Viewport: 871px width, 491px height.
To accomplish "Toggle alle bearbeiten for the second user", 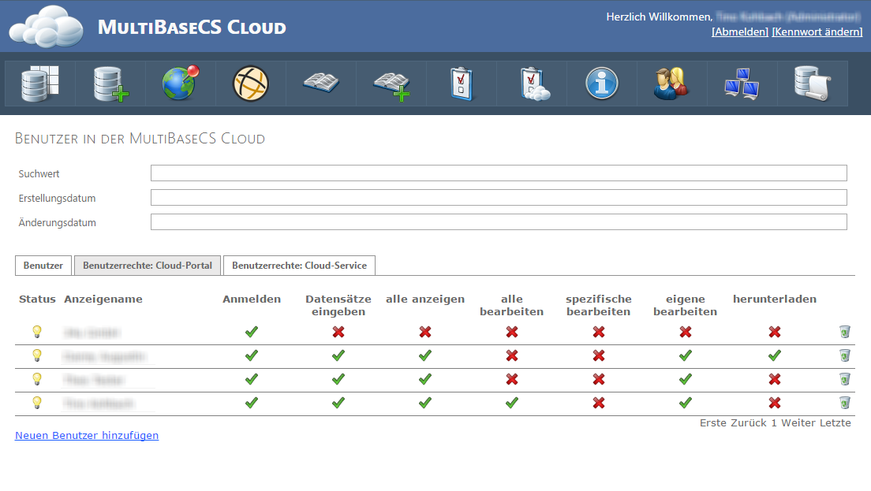I will click(511, 355).
